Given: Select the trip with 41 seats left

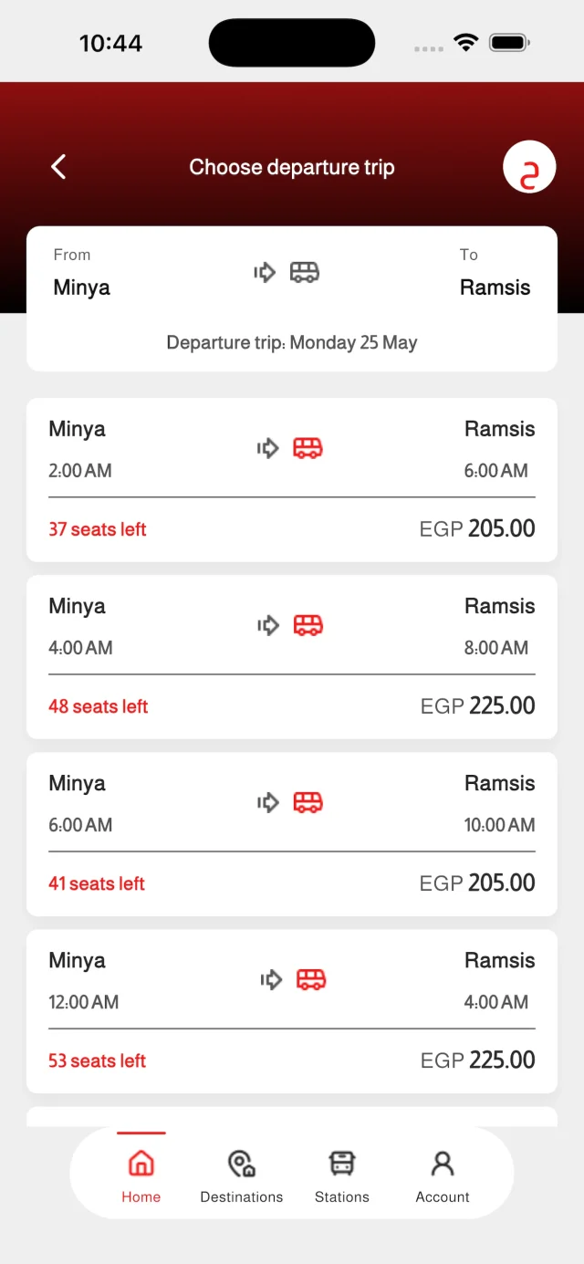Looking at the screenshot, I should coord(292,834).
